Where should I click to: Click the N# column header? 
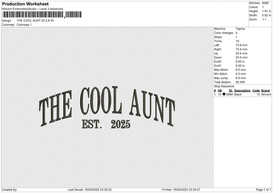coord(220,91)
